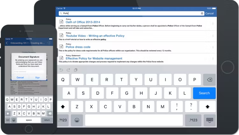Focus the tablet search field containing 'Polic'

coord(131,13)
